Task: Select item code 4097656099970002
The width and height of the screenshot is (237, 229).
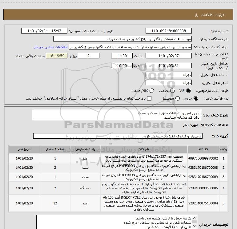Action: coord(203,158)
